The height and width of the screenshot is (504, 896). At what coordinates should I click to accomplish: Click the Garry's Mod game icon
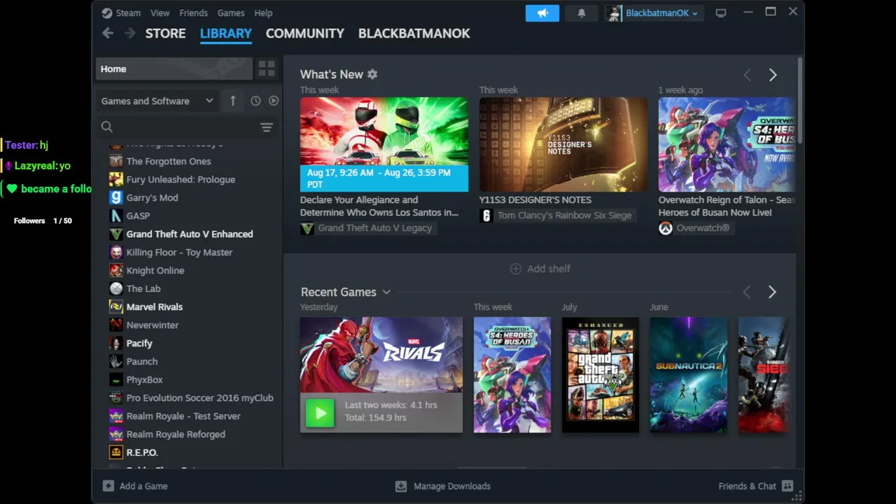tap(116, 197)
